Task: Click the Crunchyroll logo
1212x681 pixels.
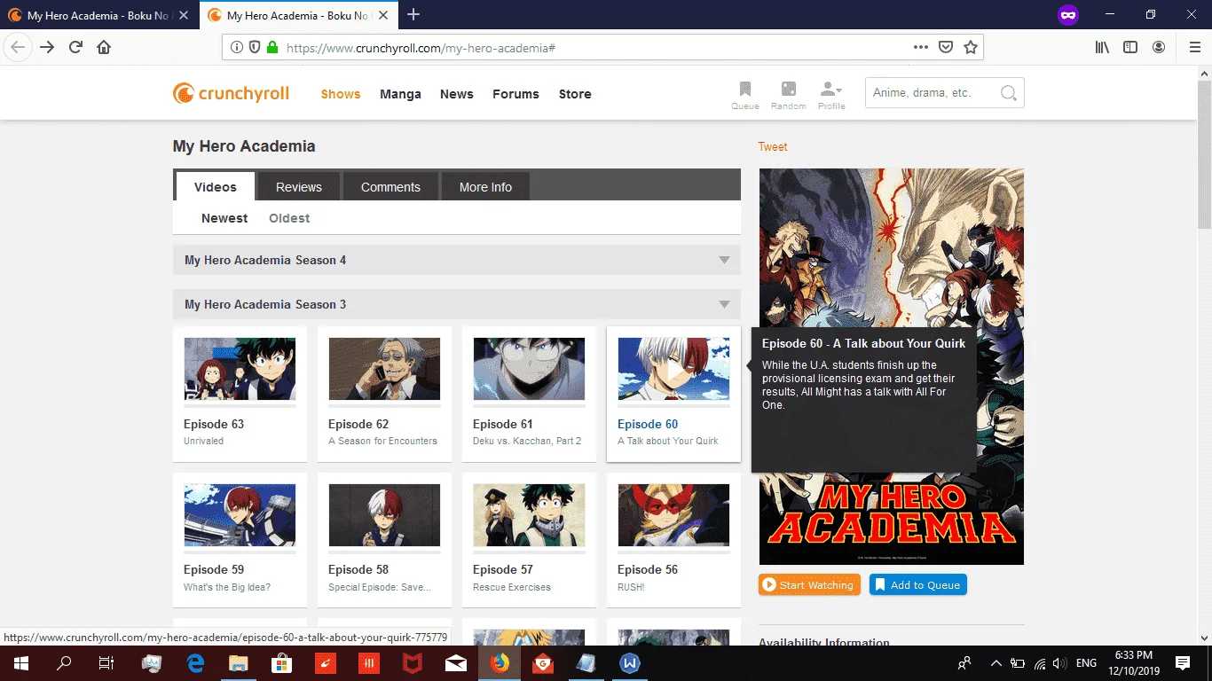Action: [231, 93]
